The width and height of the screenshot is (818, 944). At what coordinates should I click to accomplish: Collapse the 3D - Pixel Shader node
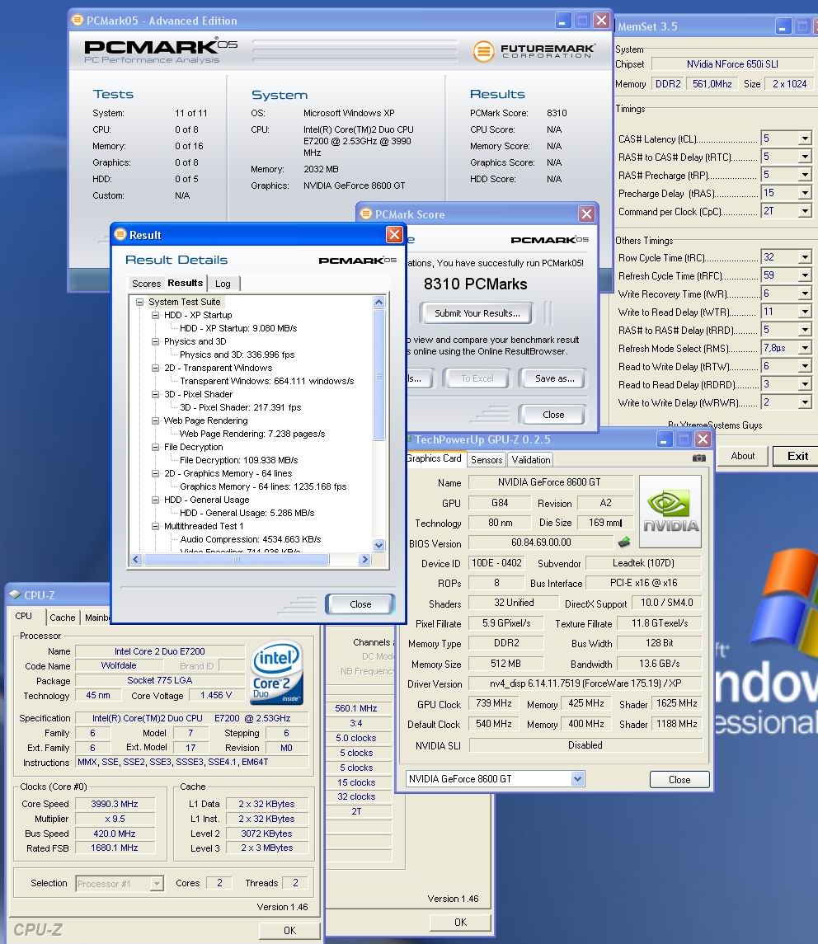pos(155,394)
